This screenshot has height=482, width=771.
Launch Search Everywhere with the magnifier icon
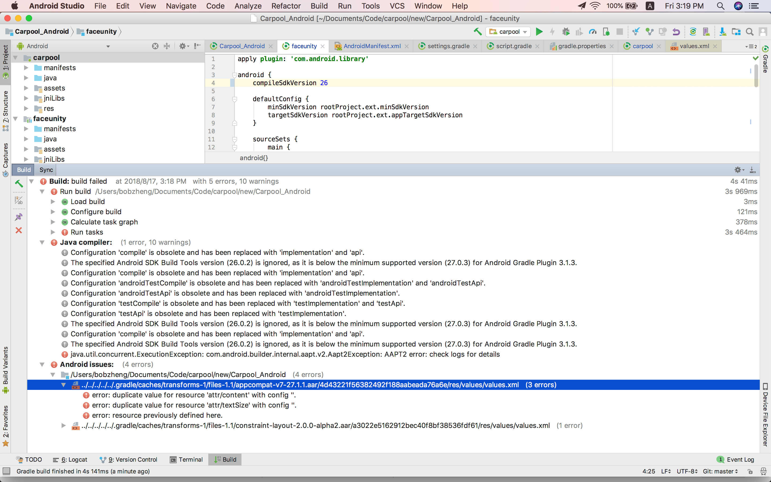coord(749,32)
